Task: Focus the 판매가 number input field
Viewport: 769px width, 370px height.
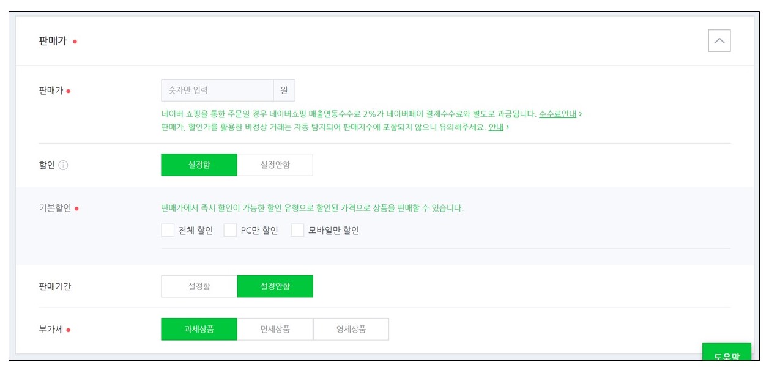Action: tap(217, 90)
